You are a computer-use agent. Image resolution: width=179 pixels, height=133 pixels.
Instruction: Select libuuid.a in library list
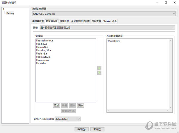[x=41, y=63]
